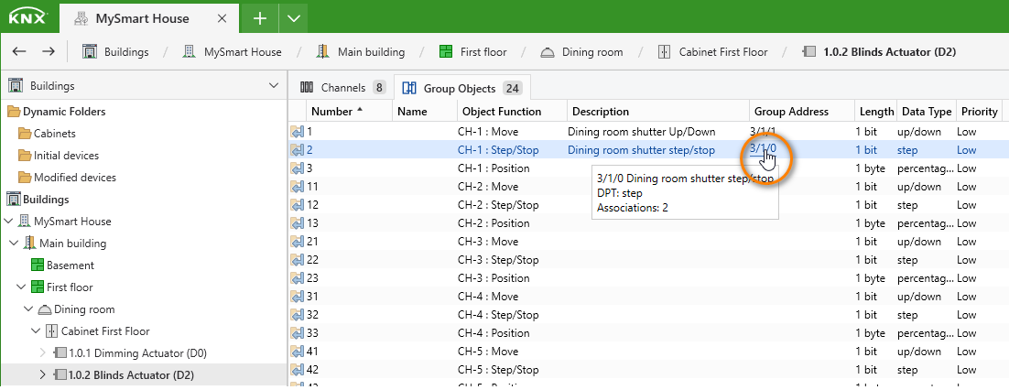Open First floor breadcrumb
The image size is (1009, 390).
472,52
